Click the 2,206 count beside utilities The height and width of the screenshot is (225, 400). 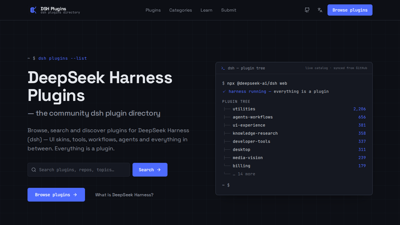pos(360,109)
